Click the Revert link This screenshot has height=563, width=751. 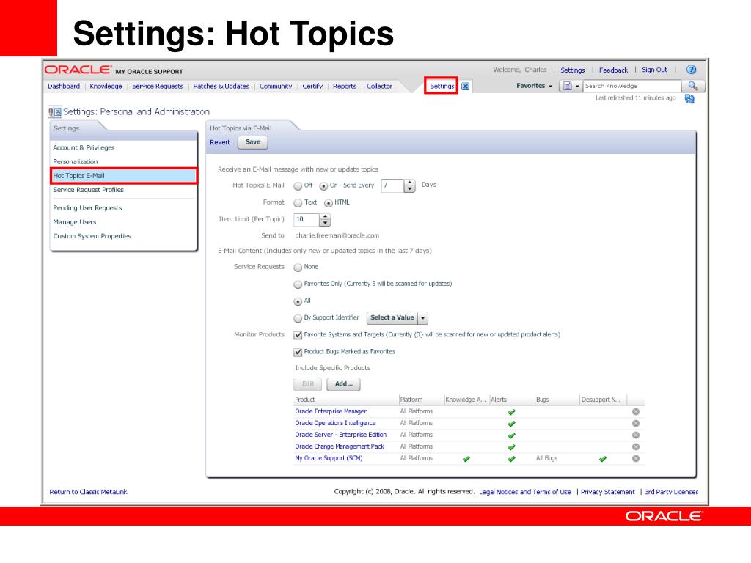220,142
